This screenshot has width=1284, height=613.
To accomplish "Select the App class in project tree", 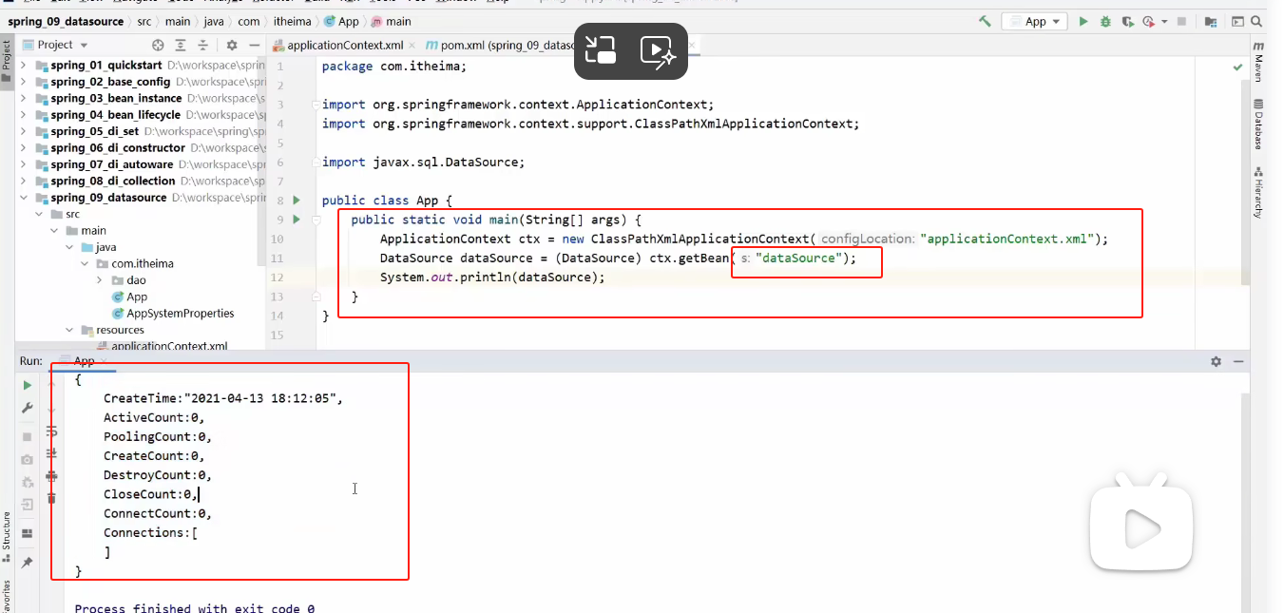I will point(137,297).
